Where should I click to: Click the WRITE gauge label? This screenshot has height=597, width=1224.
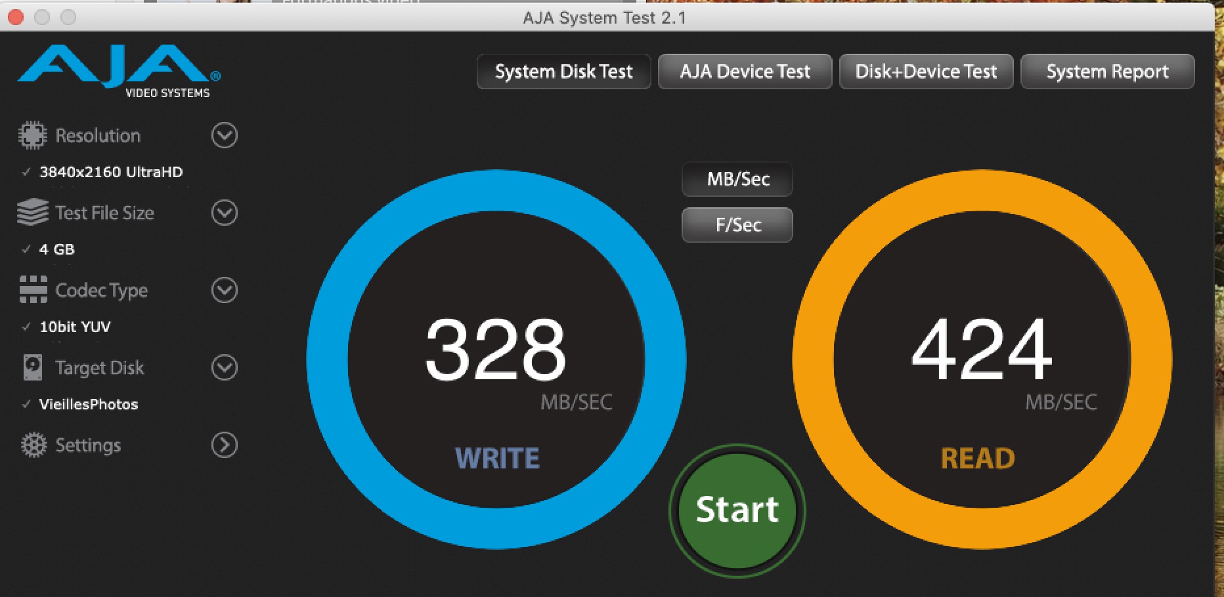click(x=497, y=458)
